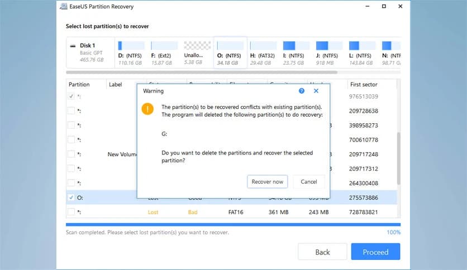Check the row with first sector 209728638

(x=71, y=110)
